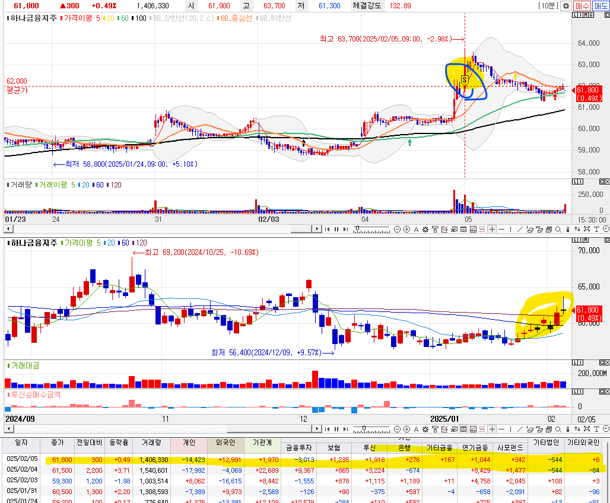Screen dimensions: 610x503
Task: Select horizontal line tool in upper chart toolbar
Action: pyautogui.click(x=501, y=230)
